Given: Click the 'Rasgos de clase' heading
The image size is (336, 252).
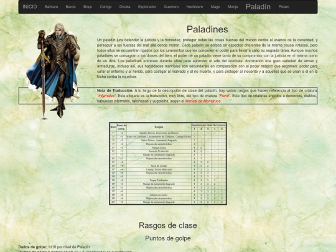Looking at the screenshot, I should (168, 225).
